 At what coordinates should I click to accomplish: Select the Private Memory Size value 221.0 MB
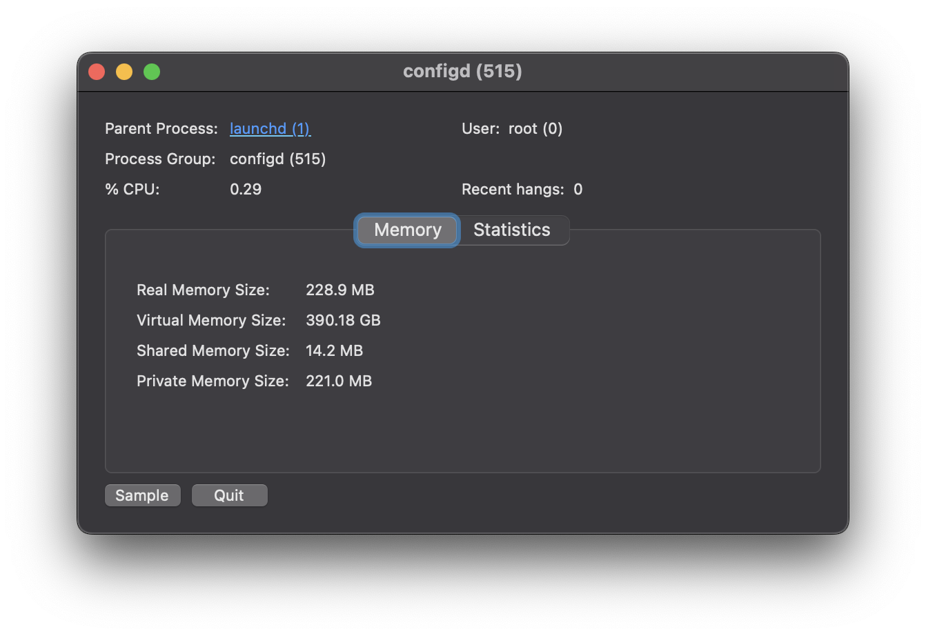click(x=339, y=381)
